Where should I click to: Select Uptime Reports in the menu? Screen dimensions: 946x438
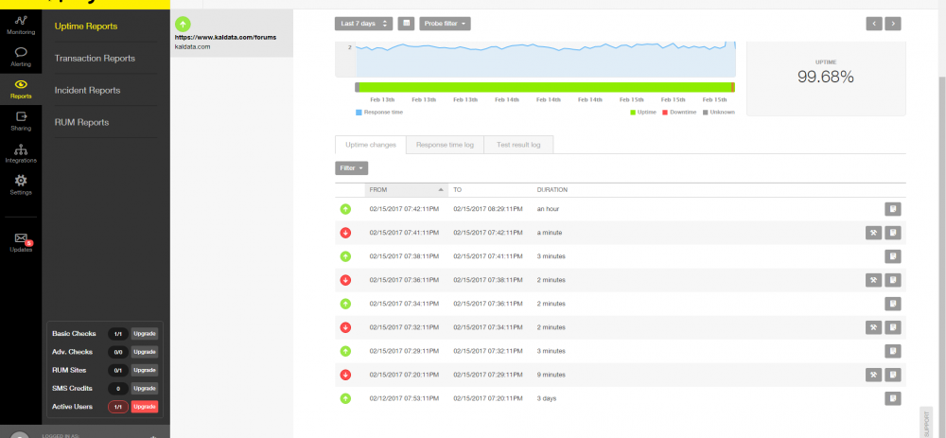pyautogui.click(x=86, y=26)
